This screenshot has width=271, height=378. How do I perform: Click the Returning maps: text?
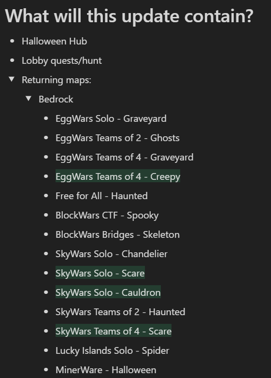coord(57,80)
